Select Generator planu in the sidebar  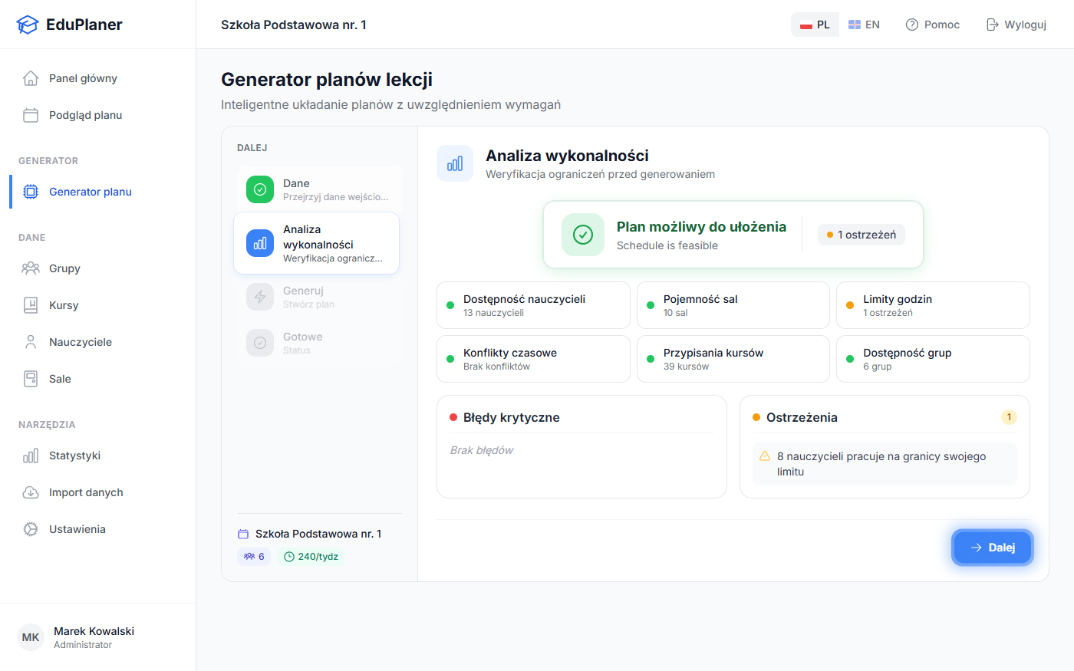(91, 192)
